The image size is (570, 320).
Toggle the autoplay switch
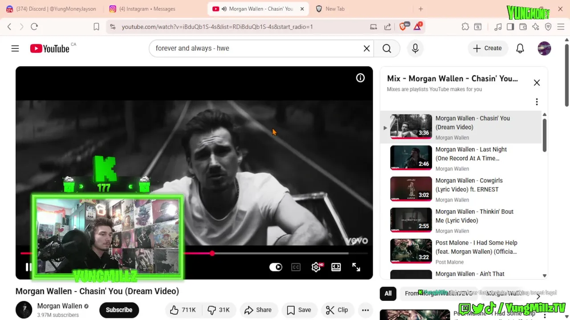click(276, 267)
